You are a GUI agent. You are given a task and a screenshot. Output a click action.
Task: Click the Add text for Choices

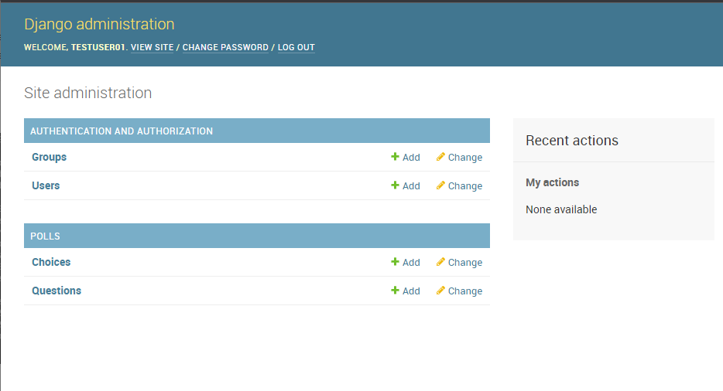(411, 263)
